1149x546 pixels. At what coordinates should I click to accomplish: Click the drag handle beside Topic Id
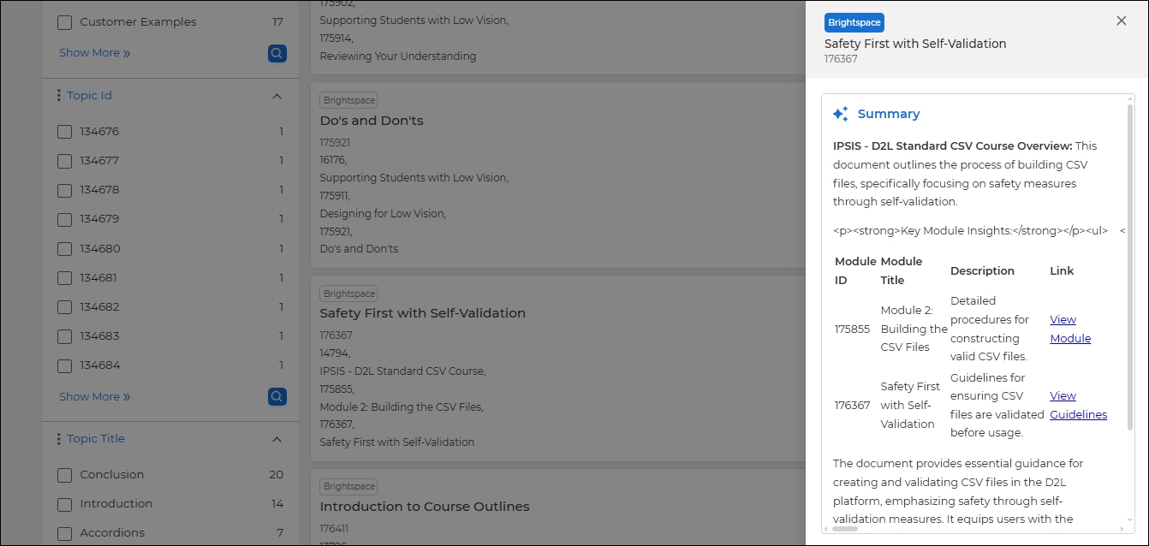[x=58, y=96]
